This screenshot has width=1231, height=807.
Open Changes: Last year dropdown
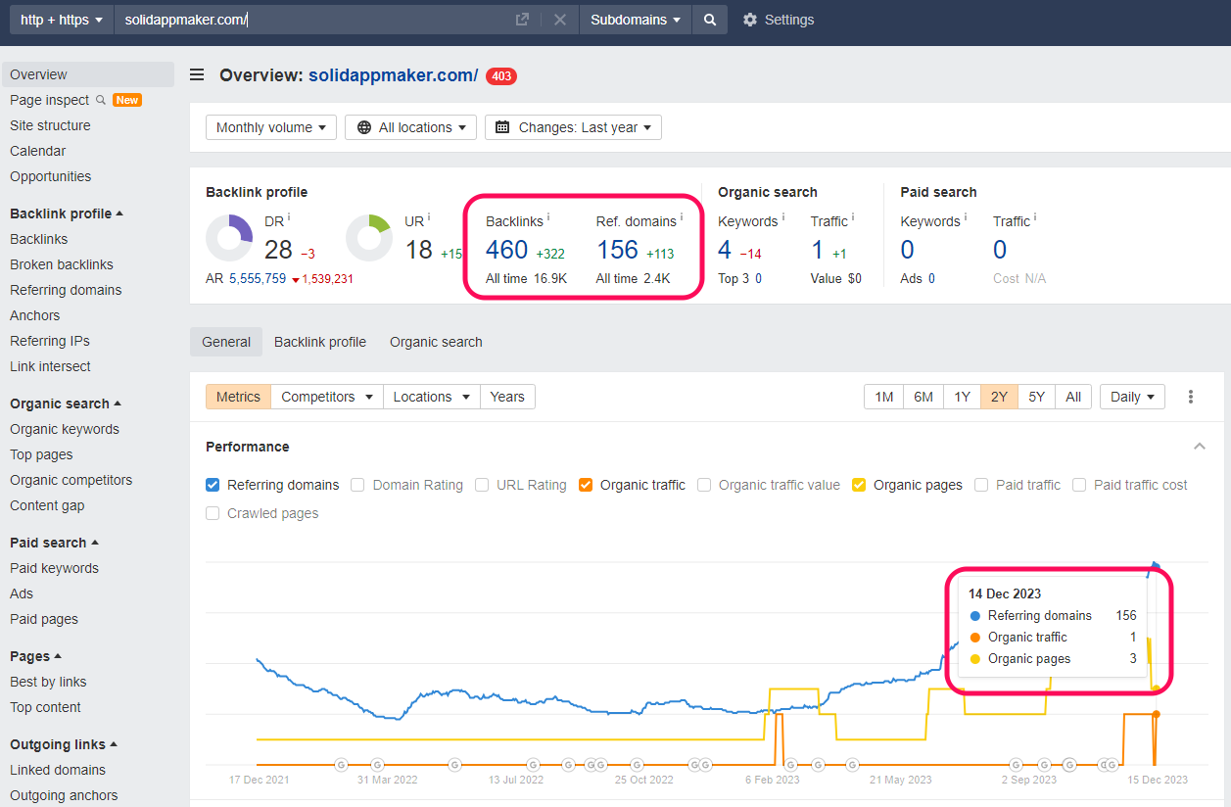573,127
